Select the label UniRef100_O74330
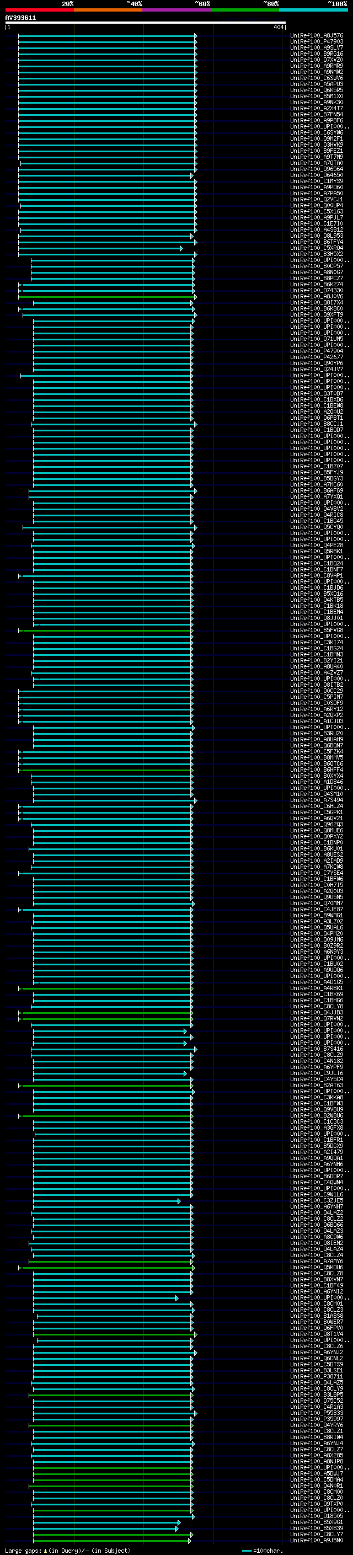The width and height of the screenshot is (353, 1555). [317, 290]
